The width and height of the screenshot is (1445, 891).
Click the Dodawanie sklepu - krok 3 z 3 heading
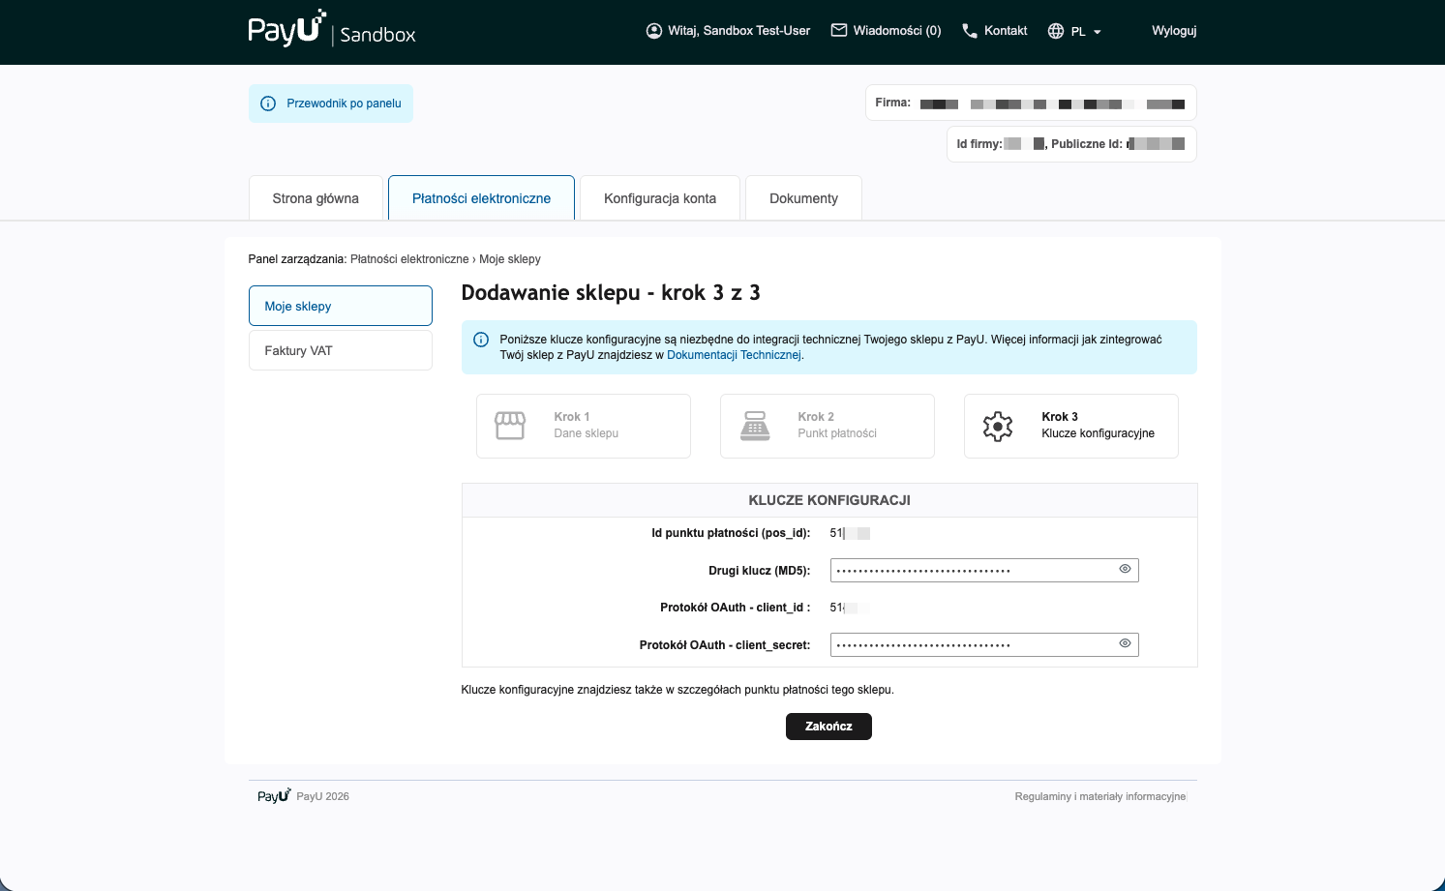pyautogui.click(x=611, y=293)
